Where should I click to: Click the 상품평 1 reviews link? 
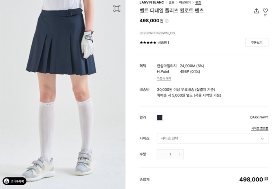tap(164, 43)
